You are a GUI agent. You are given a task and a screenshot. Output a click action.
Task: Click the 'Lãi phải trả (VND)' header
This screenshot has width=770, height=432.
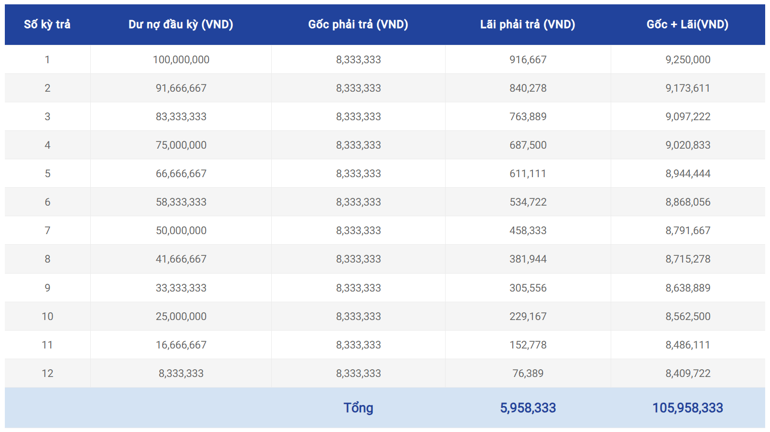(x=528, y=24)
